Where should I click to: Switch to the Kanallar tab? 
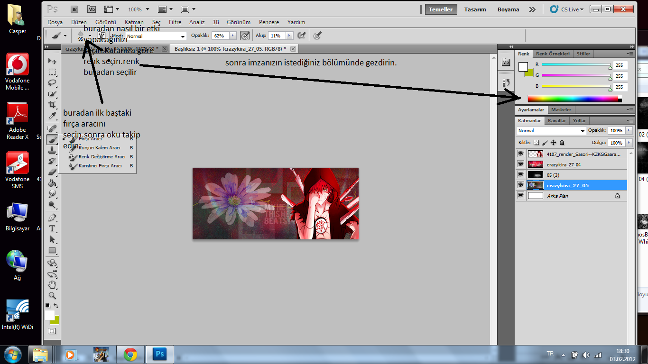coord(557,120)
